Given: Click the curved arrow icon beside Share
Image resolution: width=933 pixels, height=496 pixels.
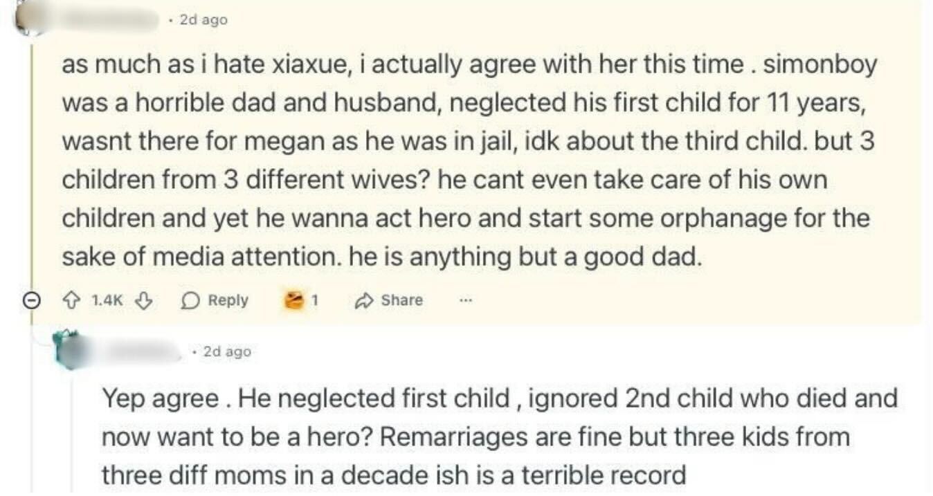Looking at the screenshot, I should pos(363,301).
